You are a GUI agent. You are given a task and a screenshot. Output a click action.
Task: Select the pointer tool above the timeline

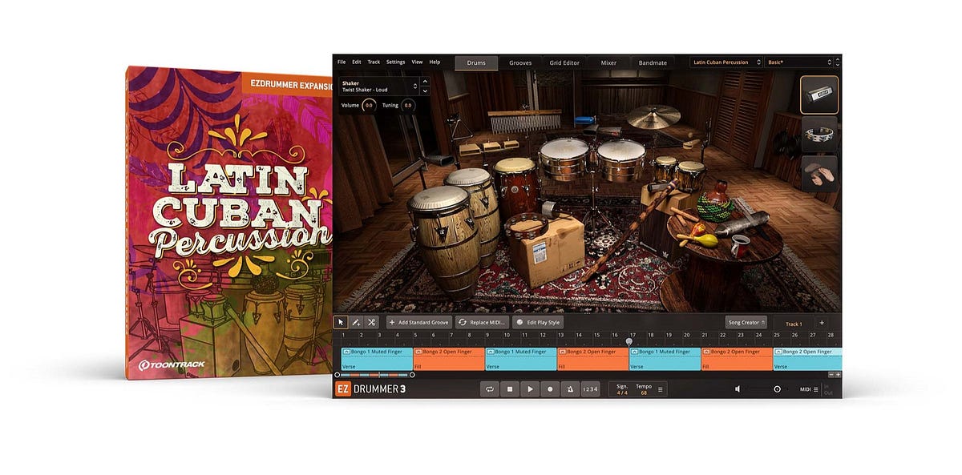[342, 321]
